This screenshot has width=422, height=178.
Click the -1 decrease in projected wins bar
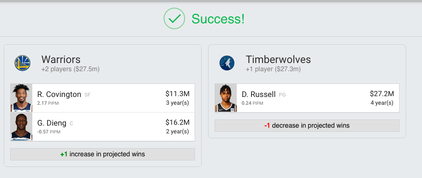click(307, 126)
